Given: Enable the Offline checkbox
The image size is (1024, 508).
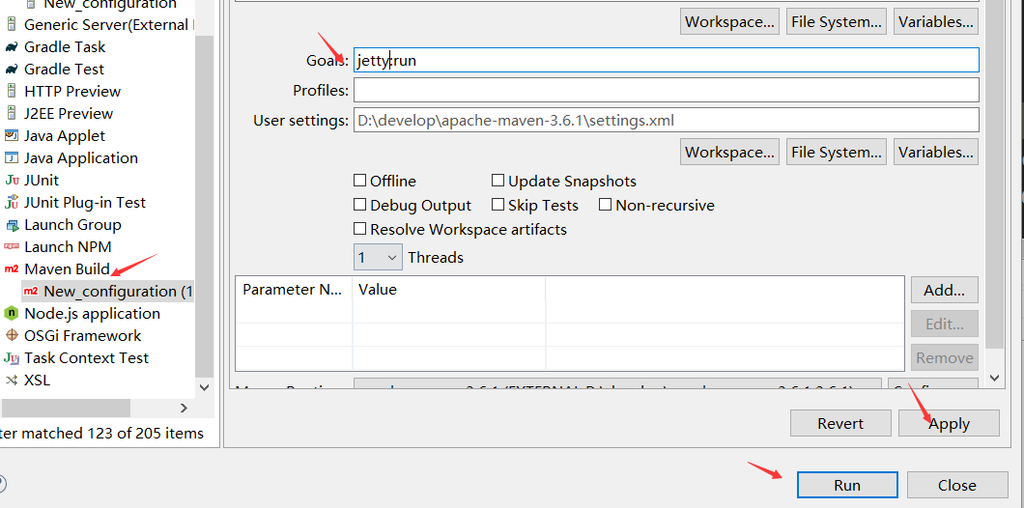Looking at the screenshot, I should [359, 181].
